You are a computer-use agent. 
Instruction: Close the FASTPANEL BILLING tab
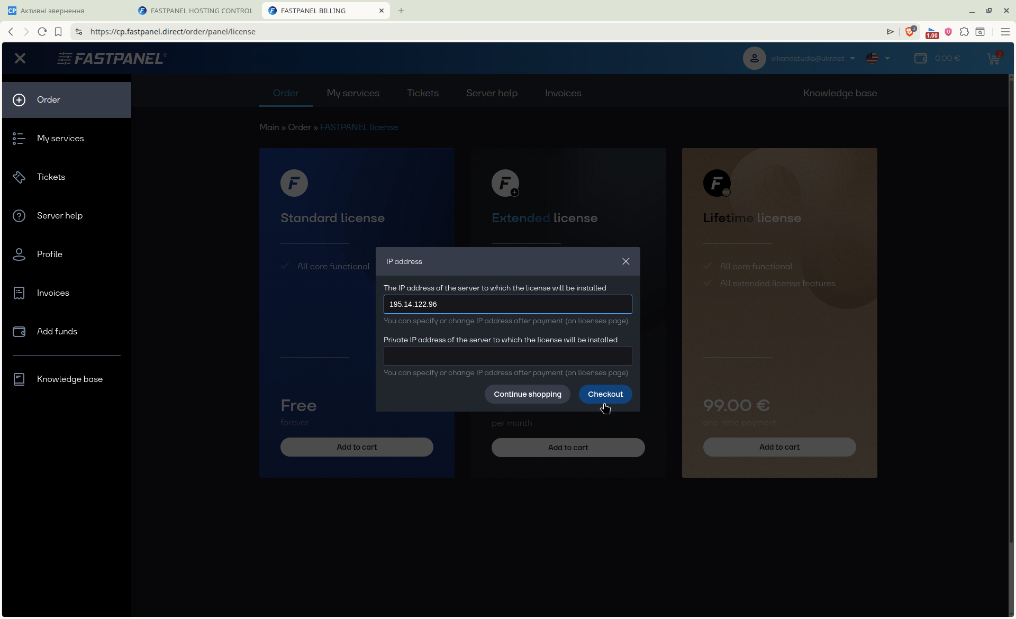(x=382, y=11)
